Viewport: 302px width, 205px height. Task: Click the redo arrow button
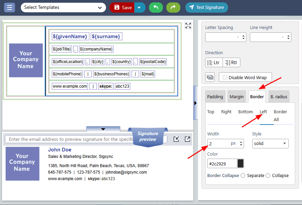173,8
